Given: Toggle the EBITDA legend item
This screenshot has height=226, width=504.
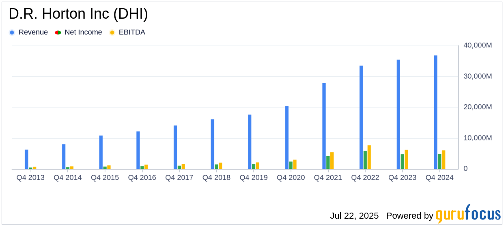Looking at the screenshot, I should click(x=127, y=32).
